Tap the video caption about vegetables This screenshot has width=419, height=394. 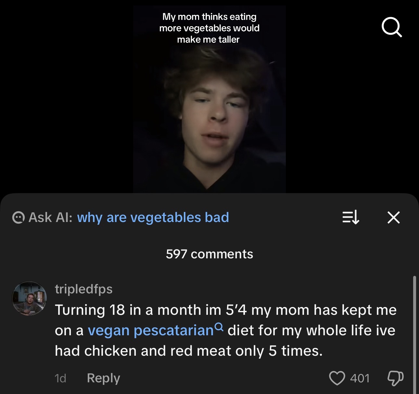[209, 28]
